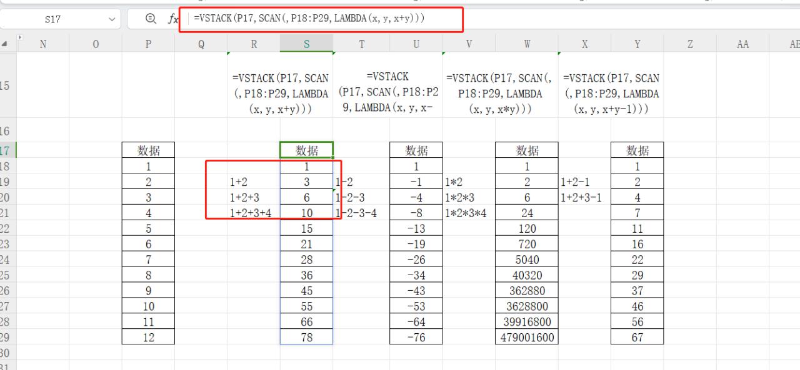The width and height of the screenshot is (800, 370).
Task: Click the 数据 header cell in column P
Action: click(x=148, y=150)
